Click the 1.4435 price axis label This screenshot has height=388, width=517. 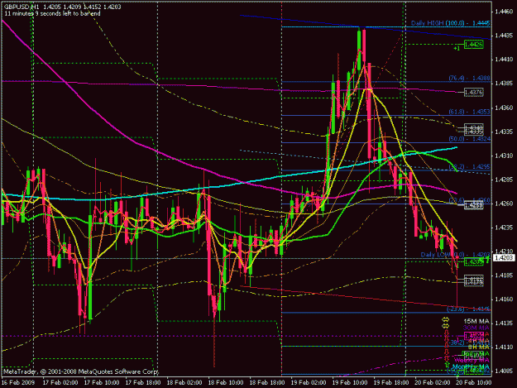(504, 36)
